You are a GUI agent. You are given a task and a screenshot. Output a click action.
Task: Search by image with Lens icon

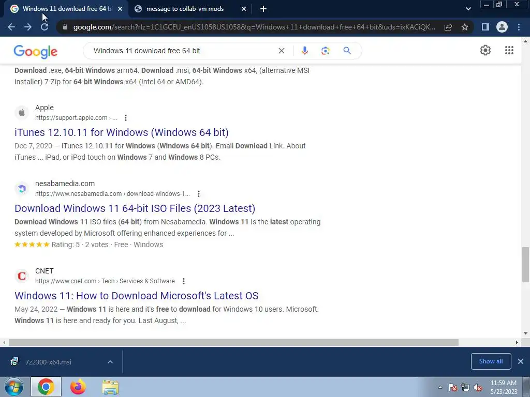326,51
